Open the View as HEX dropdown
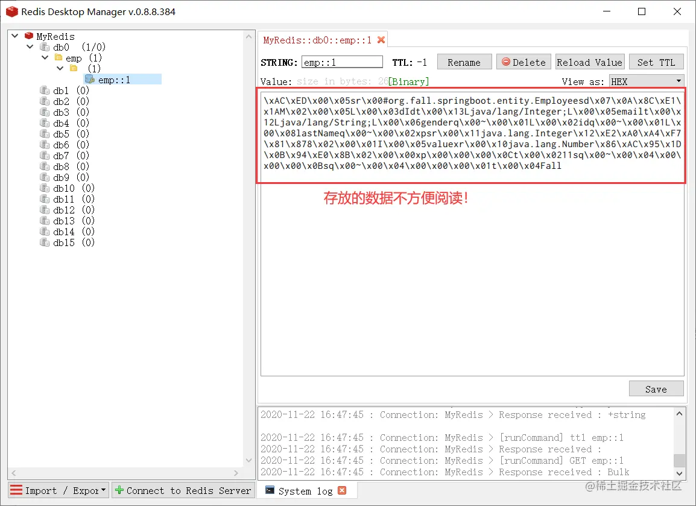696x506 pixels. coord(647,81)
